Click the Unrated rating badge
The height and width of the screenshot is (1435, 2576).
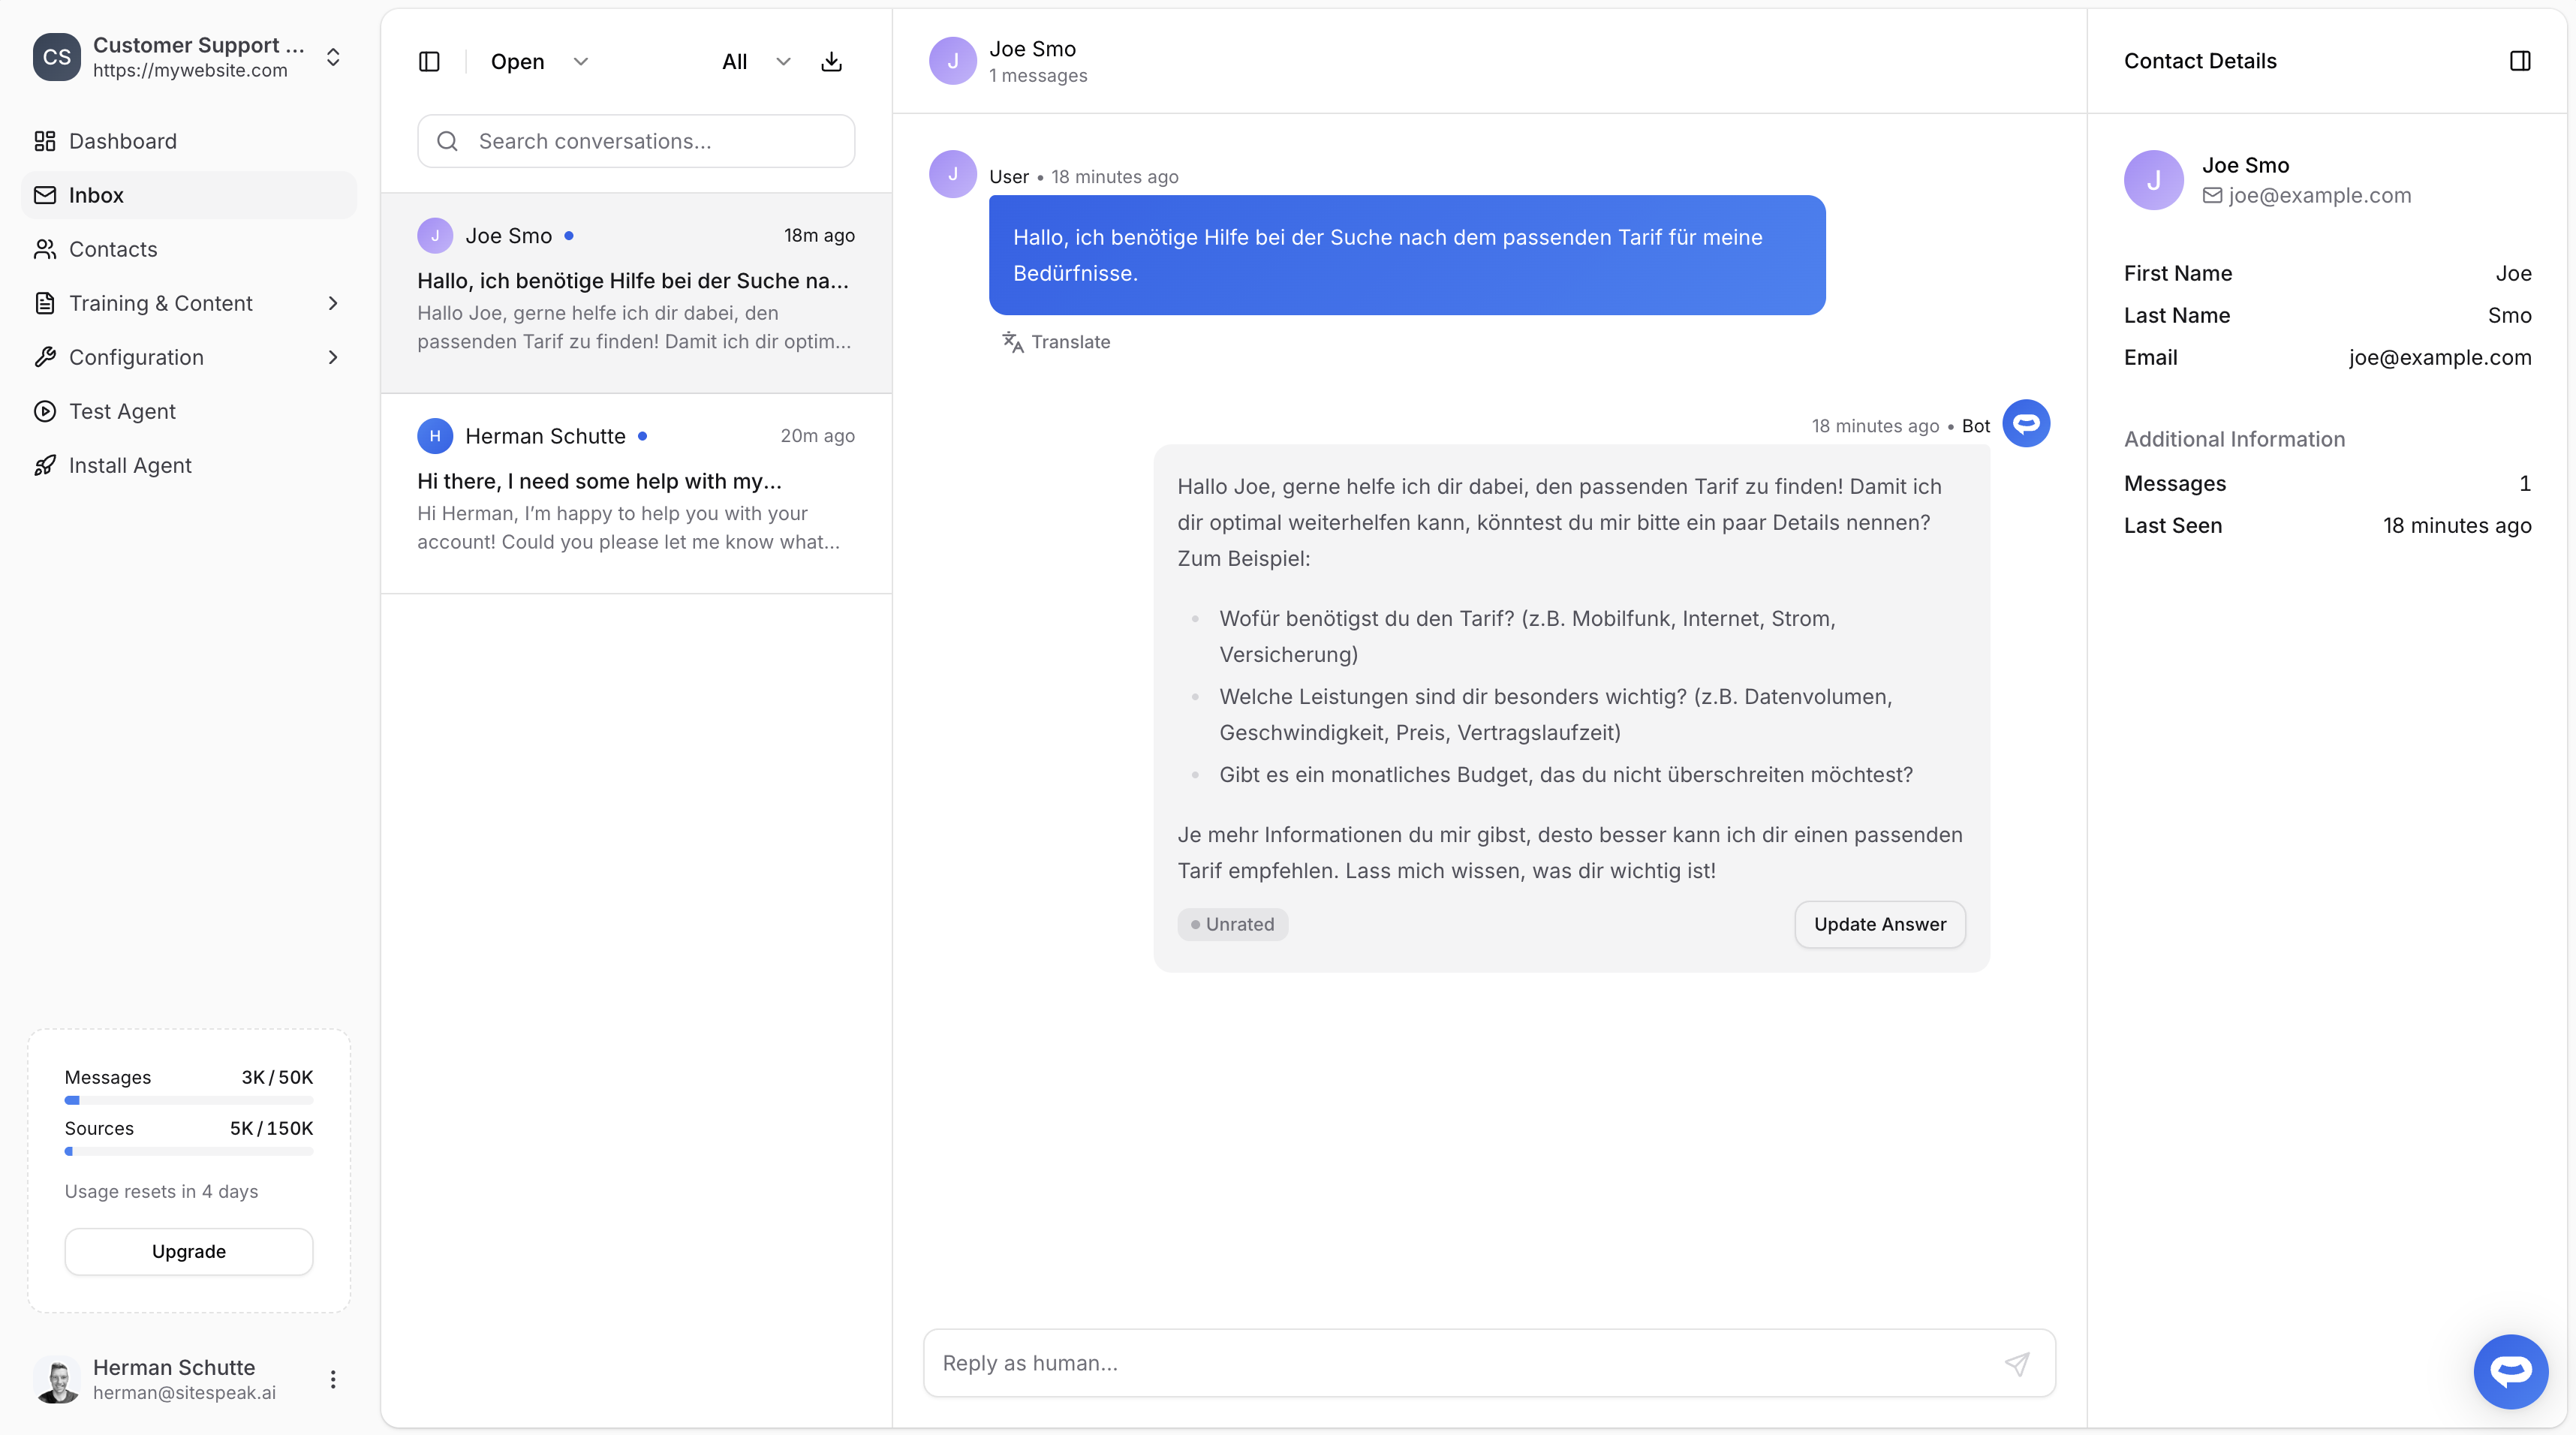[1232, 924]
